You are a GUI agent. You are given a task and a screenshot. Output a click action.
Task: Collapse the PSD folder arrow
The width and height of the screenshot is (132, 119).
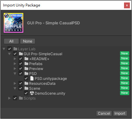[x=15, y=74]
